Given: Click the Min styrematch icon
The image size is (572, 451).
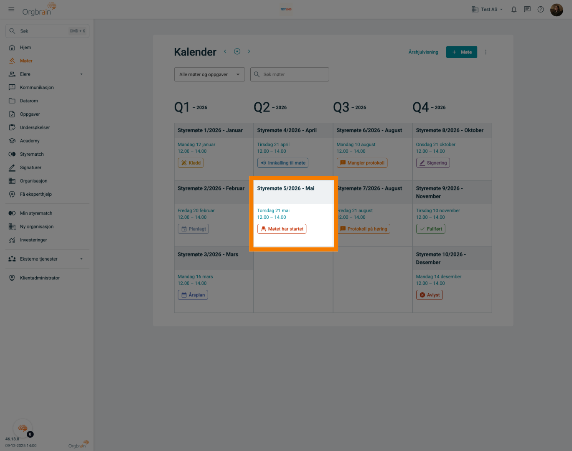Looking at the screenshot, I should [x=12, y=213].
